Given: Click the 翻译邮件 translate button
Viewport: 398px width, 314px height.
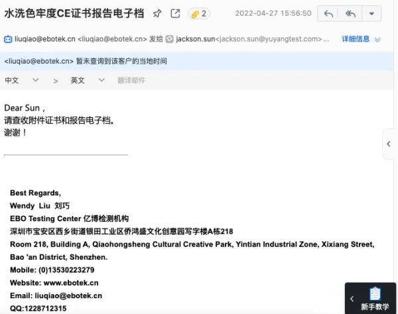Looking at the screenshot, I should [131, 80].
